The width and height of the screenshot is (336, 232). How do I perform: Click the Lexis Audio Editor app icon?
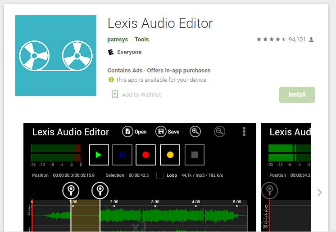coord(56,56)
